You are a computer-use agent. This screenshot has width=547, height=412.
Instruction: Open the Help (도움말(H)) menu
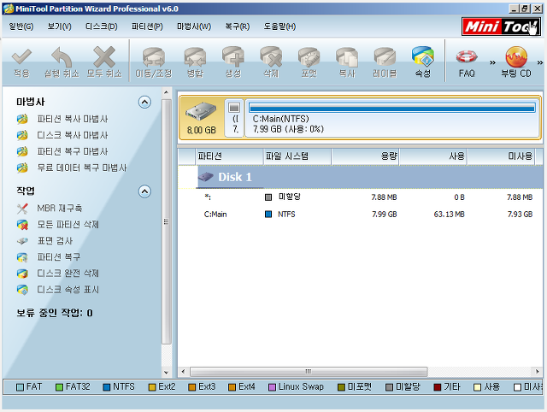pyautogui.click(x=279, y=26)
